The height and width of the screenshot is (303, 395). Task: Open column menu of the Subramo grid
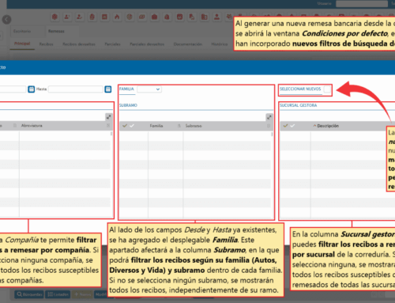pyautogui.click(x=269, y=126)
